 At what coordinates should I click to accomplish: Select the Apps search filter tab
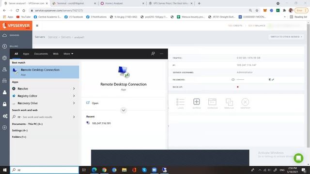[x=26, y=54]
